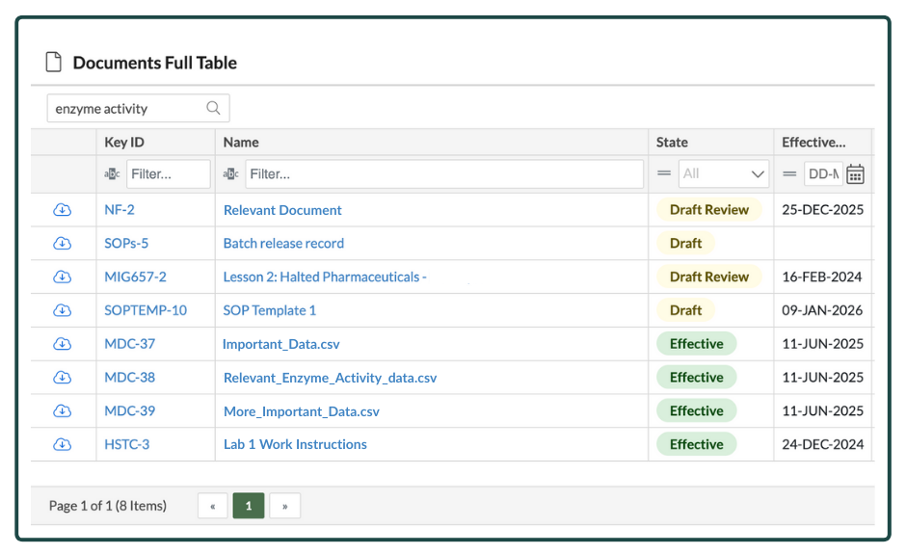The width and height of the screenshot is (906, 554).
Task: Toggle Key ID filter text match mode
Action: (112, 174)
